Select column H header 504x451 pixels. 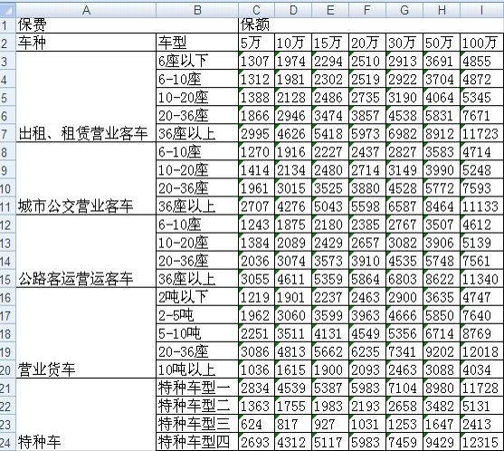tap(442, 10)
